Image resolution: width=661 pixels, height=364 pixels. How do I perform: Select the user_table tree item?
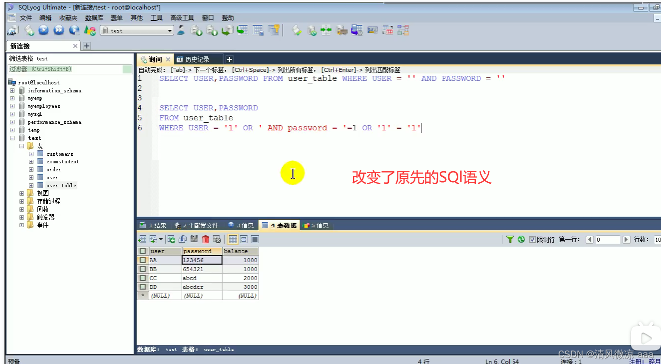[61, 185]
